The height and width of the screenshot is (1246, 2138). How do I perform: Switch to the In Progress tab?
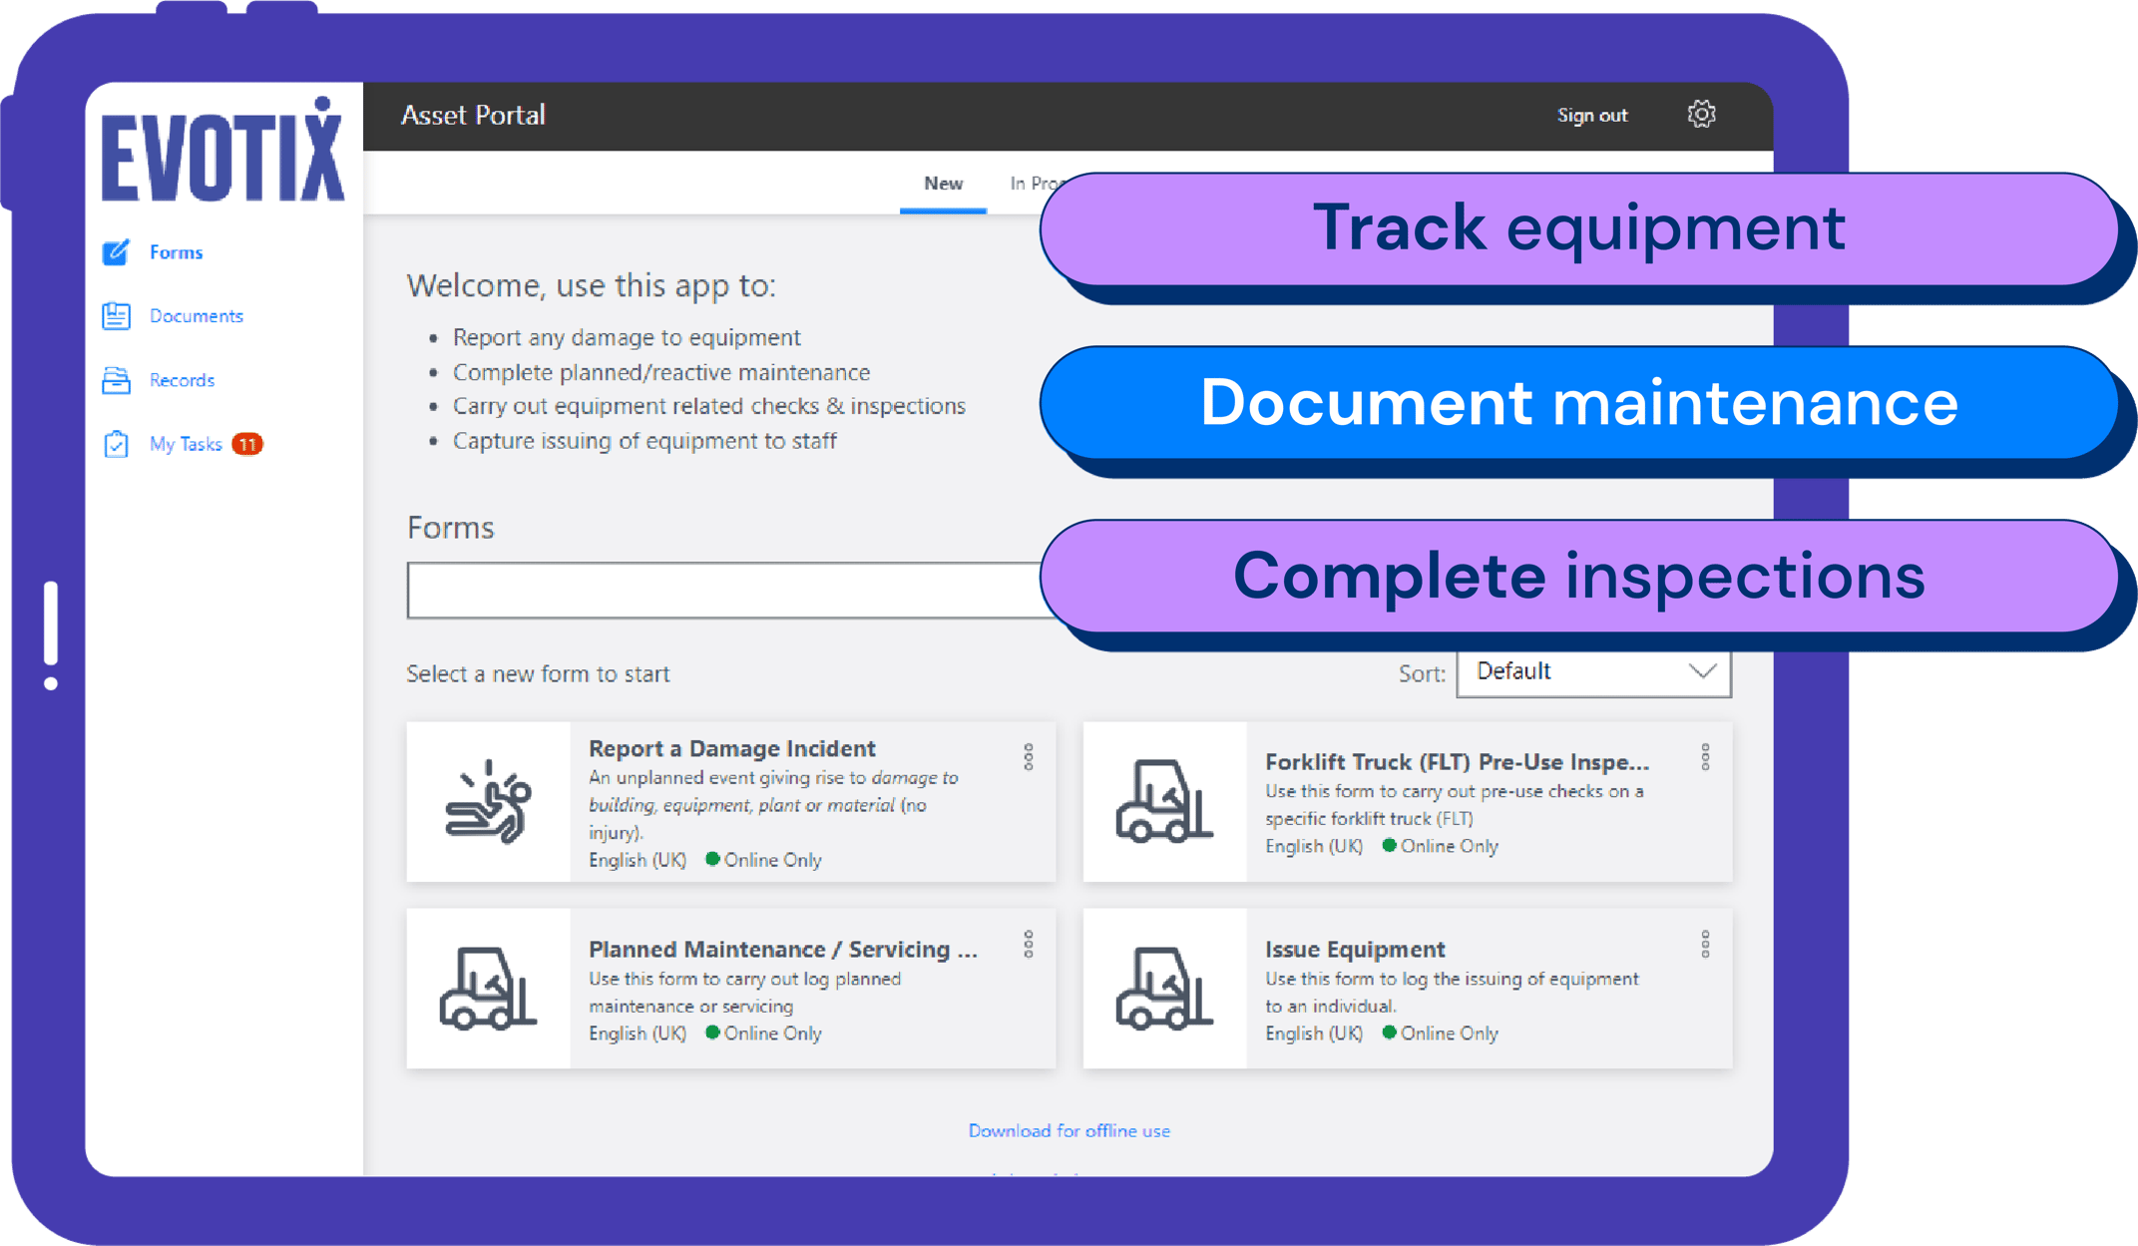coord(1034,184)
